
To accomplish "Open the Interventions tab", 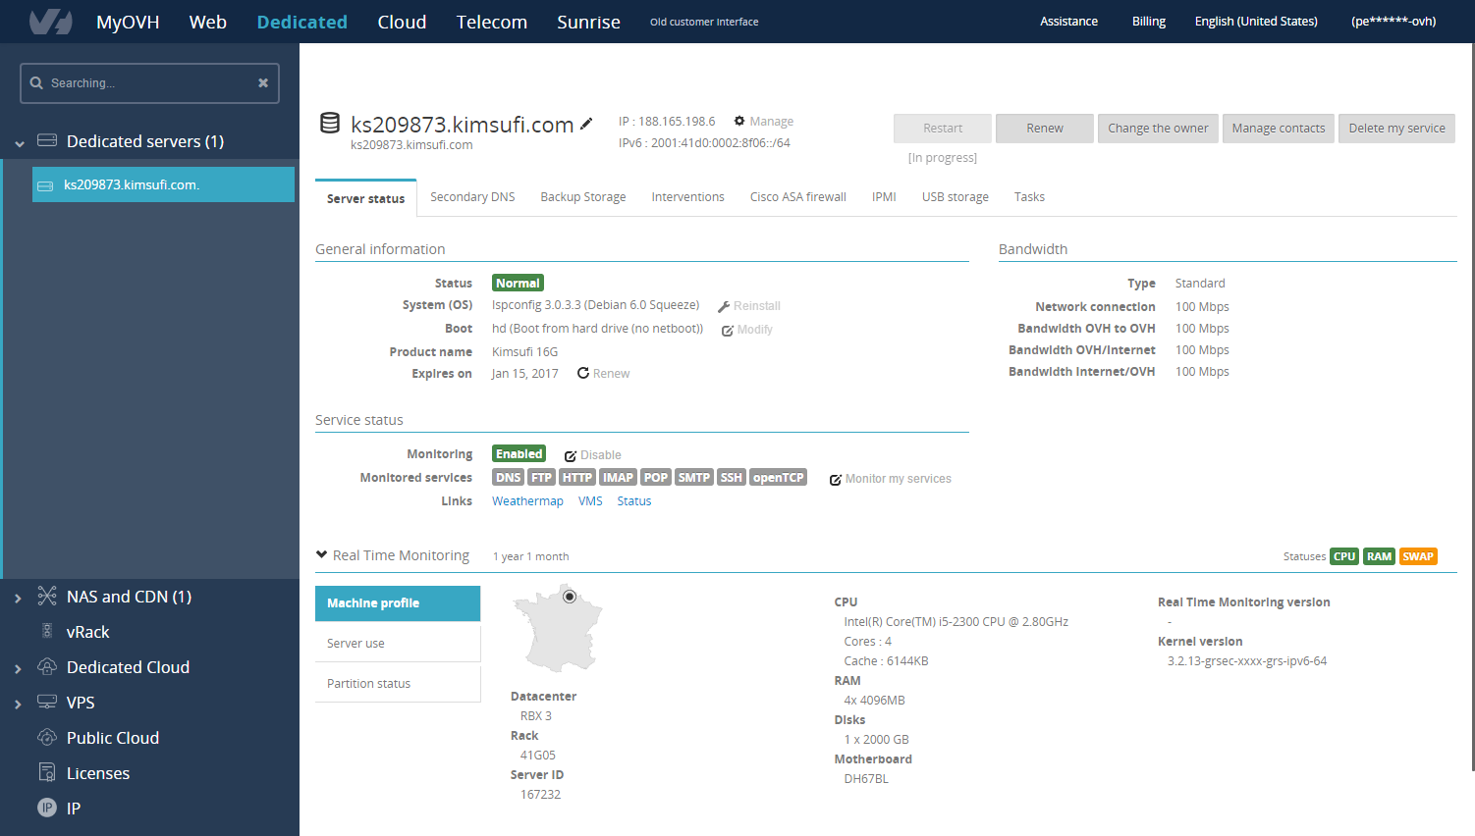I will point(688,197).
